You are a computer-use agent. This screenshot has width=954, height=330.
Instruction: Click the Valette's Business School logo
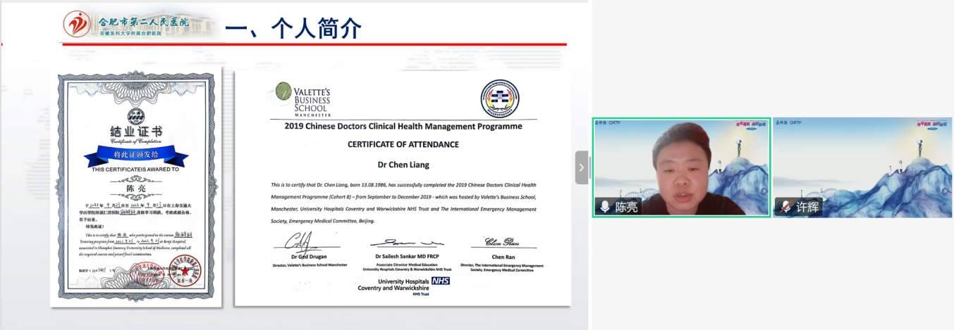coord(303,99)
